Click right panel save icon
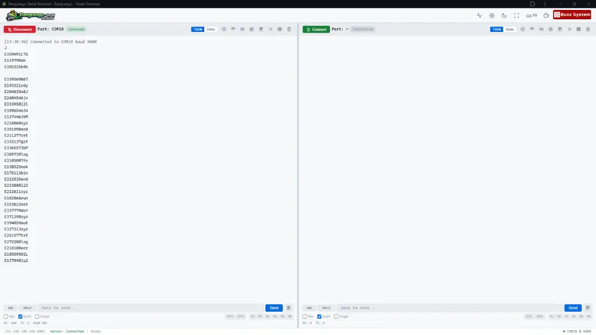 560,29
